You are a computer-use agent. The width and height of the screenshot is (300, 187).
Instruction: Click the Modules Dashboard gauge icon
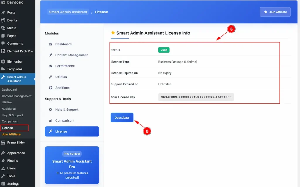(x=50, y=44)
